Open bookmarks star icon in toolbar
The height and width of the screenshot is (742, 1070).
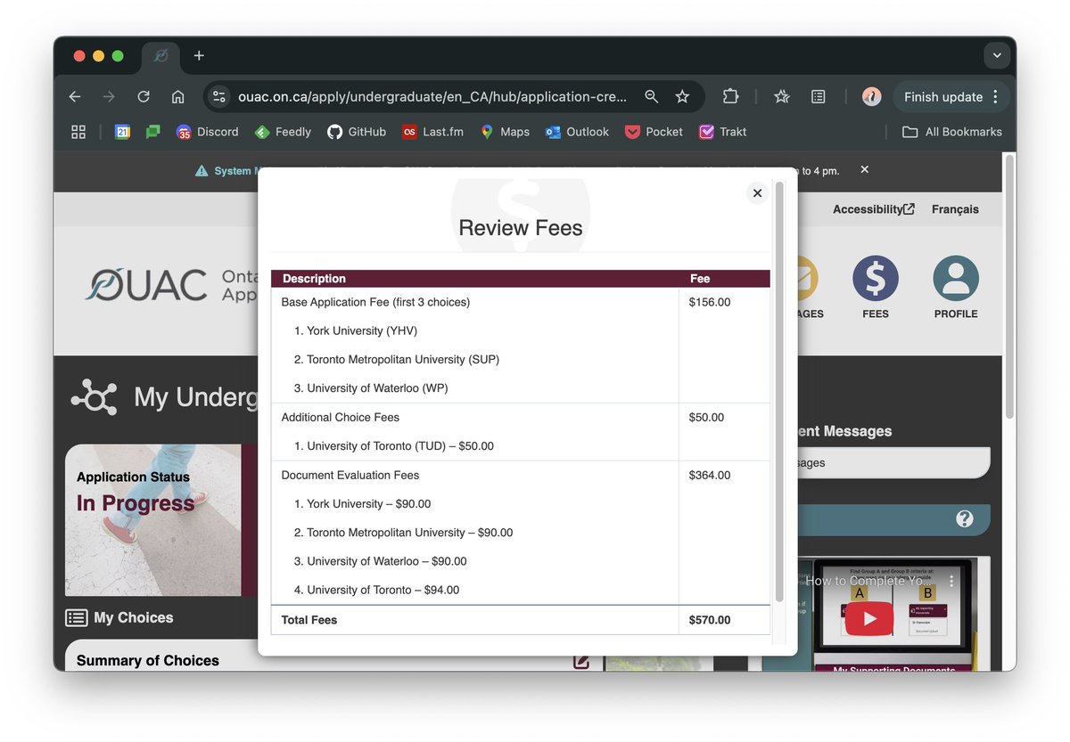(x=782, y=96)
